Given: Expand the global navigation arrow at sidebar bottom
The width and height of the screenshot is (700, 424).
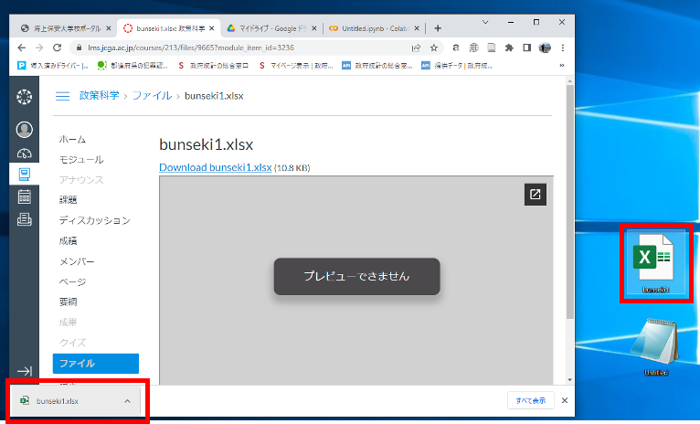Looking at the screenshot, I should coord(25,371).
